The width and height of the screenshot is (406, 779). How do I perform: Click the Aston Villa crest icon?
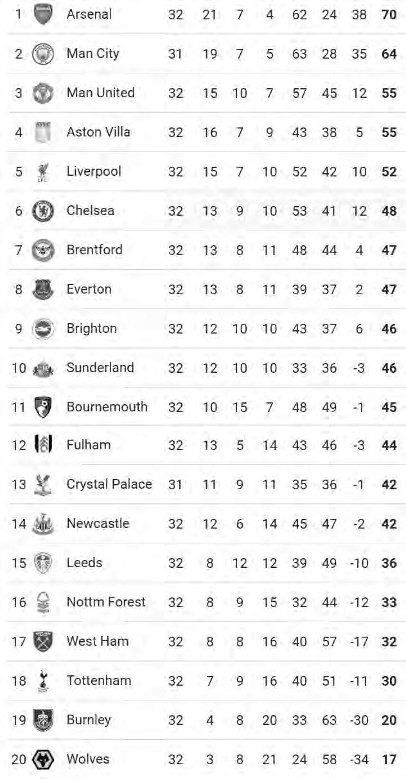point(43,132)
